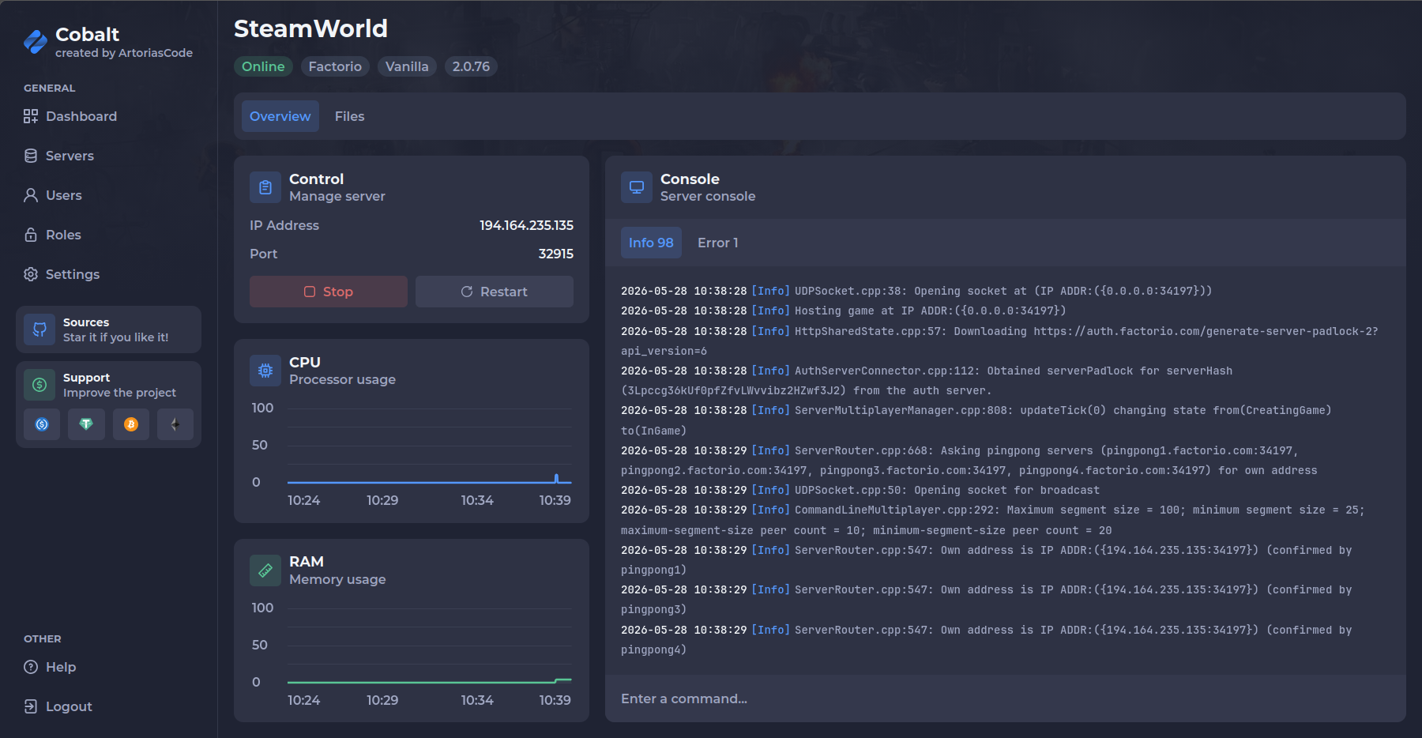Click the Factorio game badge
This screenshot has height=738, width=1422.
click(335, 66)
